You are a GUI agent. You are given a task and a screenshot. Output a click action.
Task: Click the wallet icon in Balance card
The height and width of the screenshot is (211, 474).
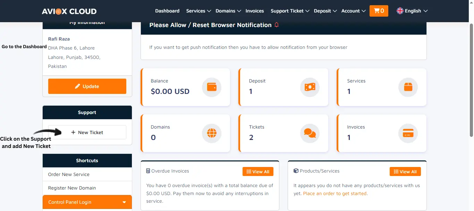pos(212,87)
